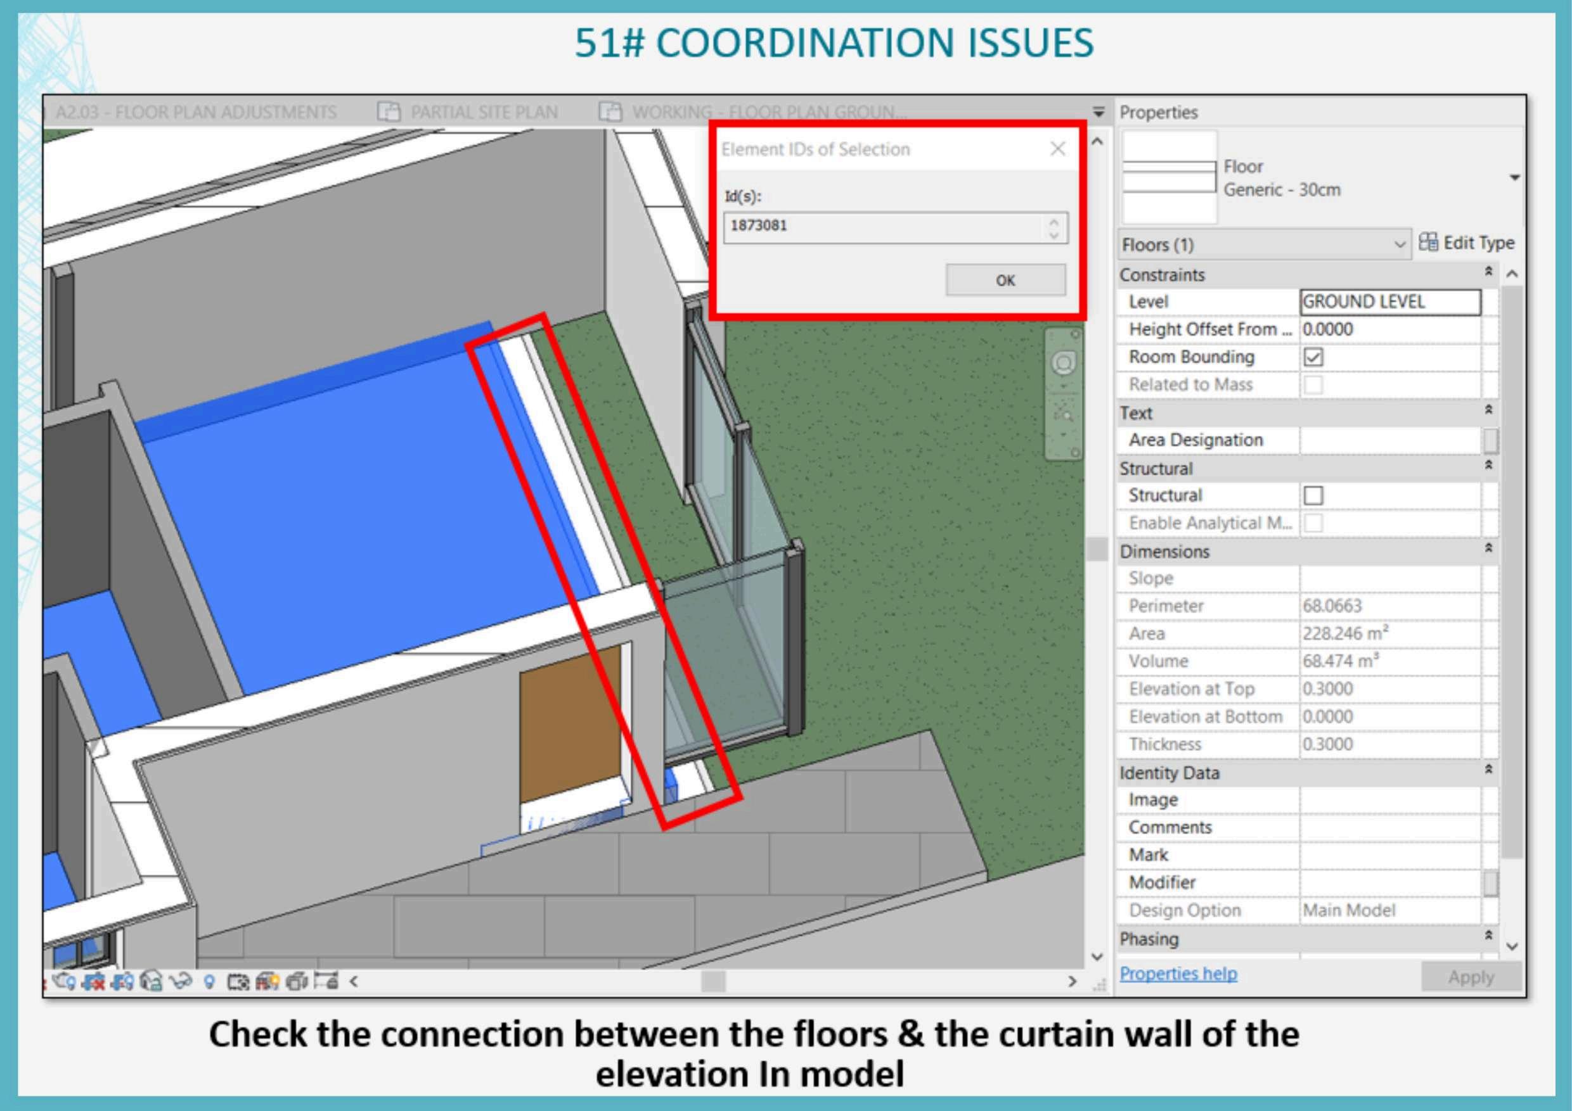
Task: Click Reveal Constraints icon in view bar
Action: click(x=326, y=982)
